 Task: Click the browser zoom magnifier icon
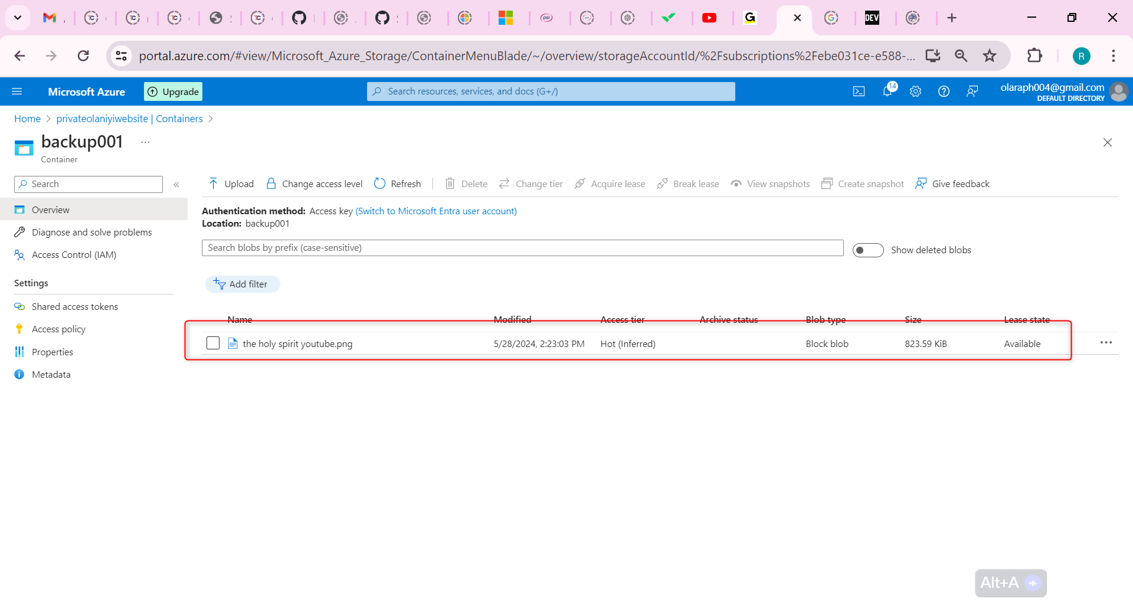[961, 56]
